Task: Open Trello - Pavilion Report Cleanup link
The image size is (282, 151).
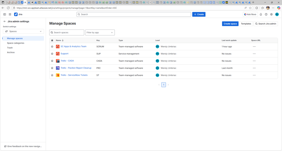Action: pos(76,68)
